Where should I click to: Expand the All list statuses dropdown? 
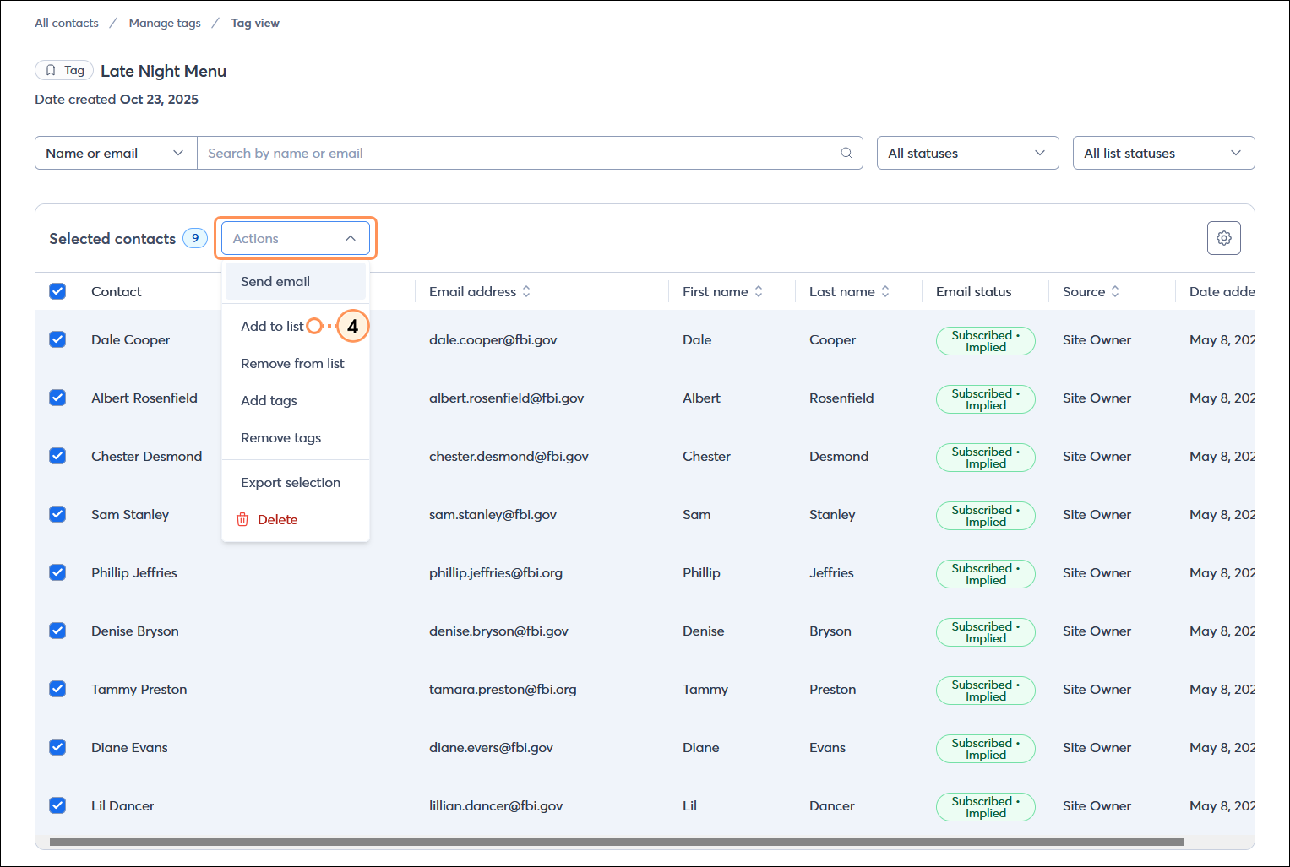point(1163,153)
